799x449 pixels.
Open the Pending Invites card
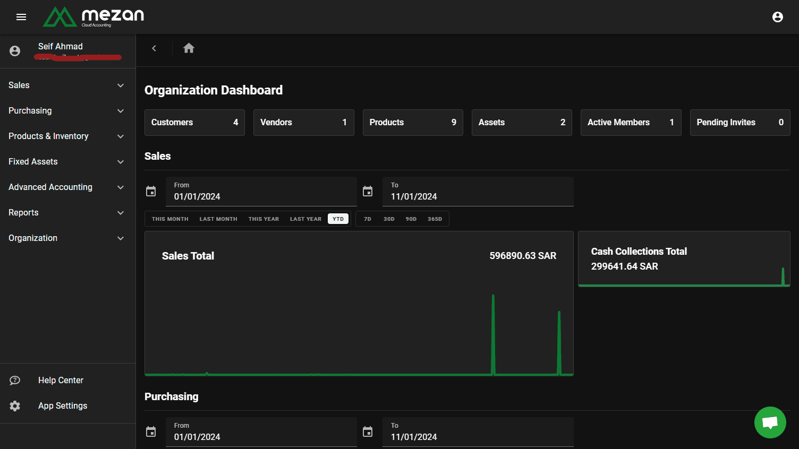pos(740,123)
